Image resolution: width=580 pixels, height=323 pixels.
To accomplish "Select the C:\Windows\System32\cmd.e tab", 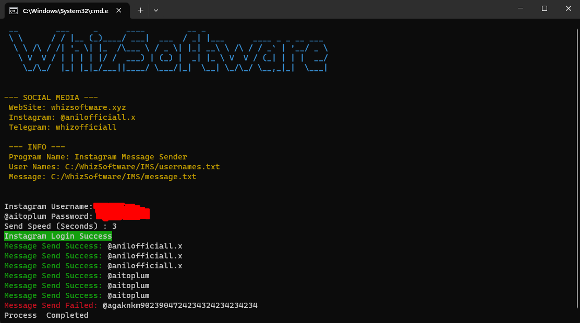I will [x=67, y=10].
